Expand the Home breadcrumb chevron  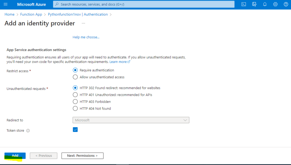pos(17,14)
